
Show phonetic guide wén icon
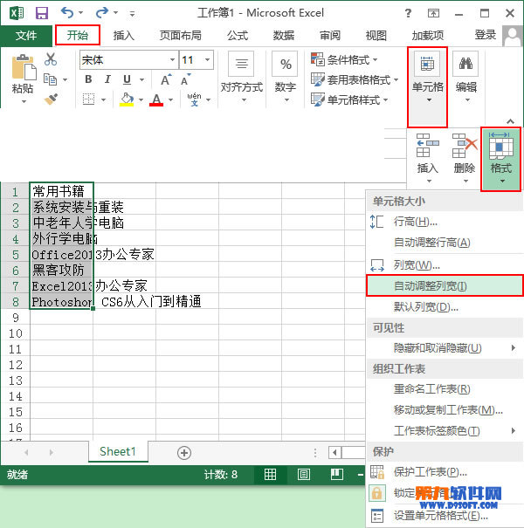pos(195,99)
